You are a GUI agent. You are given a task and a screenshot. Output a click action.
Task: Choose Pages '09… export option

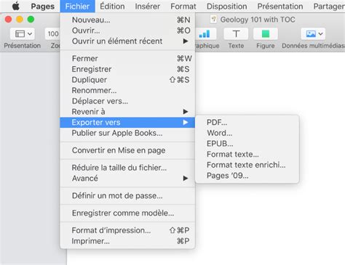tap(247, 176)
